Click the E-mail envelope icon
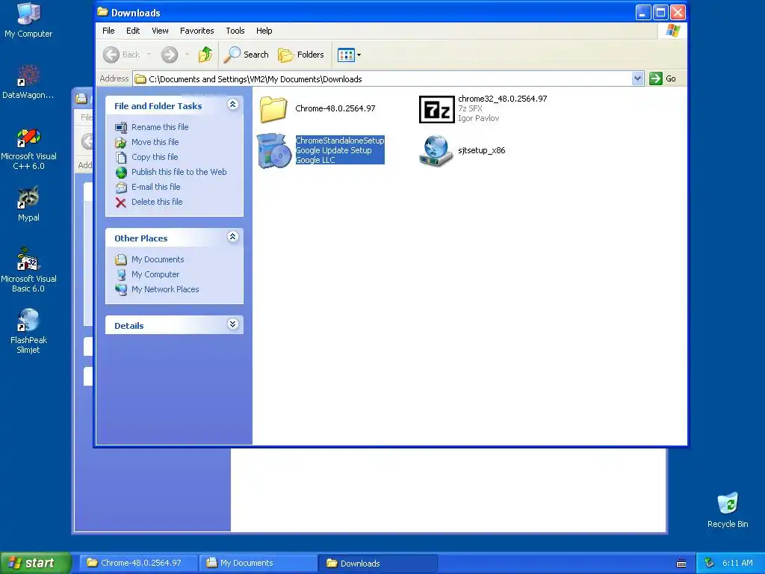Viewport: 765px width, 574px height. [121, 188]
